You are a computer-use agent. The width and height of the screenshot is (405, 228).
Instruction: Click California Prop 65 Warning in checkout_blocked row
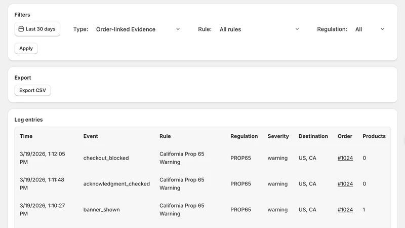tap(182, 158)
